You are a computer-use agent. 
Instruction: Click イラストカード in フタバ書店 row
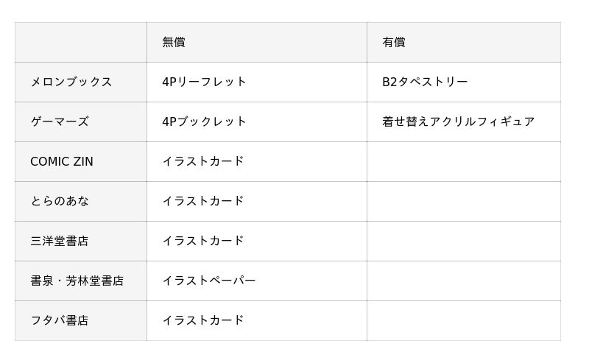(203, 321)
